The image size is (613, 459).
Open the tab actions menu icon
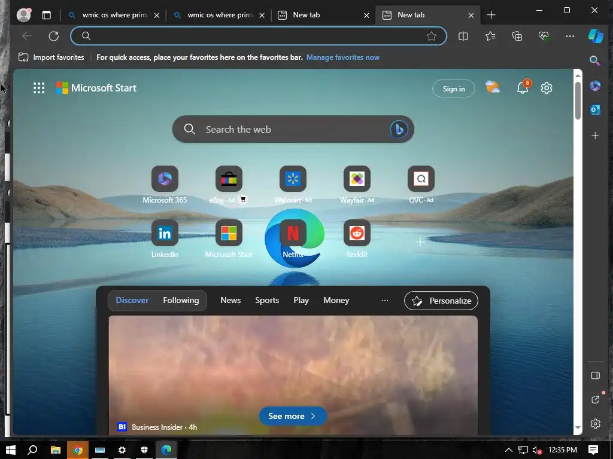[47, 15]
